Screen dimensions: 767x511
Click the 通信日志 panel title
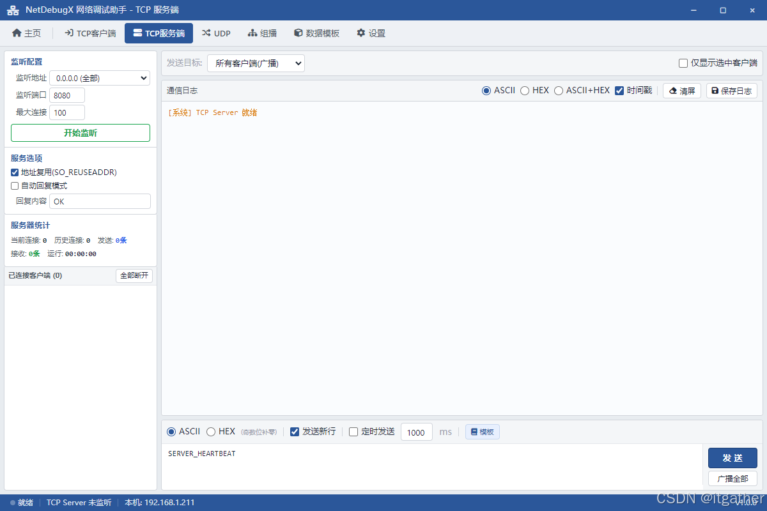click(x=182, y=91)
